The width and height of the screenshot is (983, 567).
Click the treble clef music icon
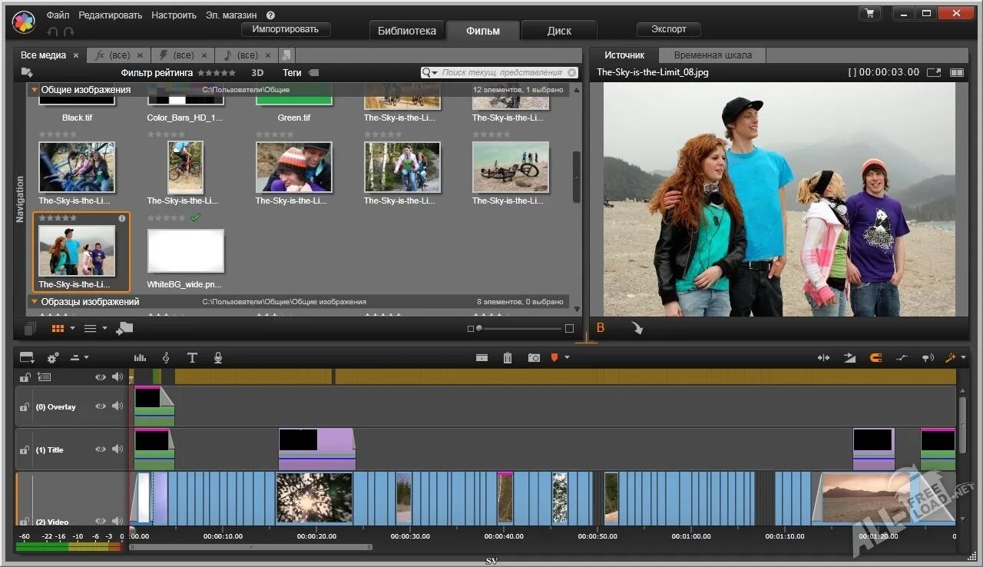166,358
